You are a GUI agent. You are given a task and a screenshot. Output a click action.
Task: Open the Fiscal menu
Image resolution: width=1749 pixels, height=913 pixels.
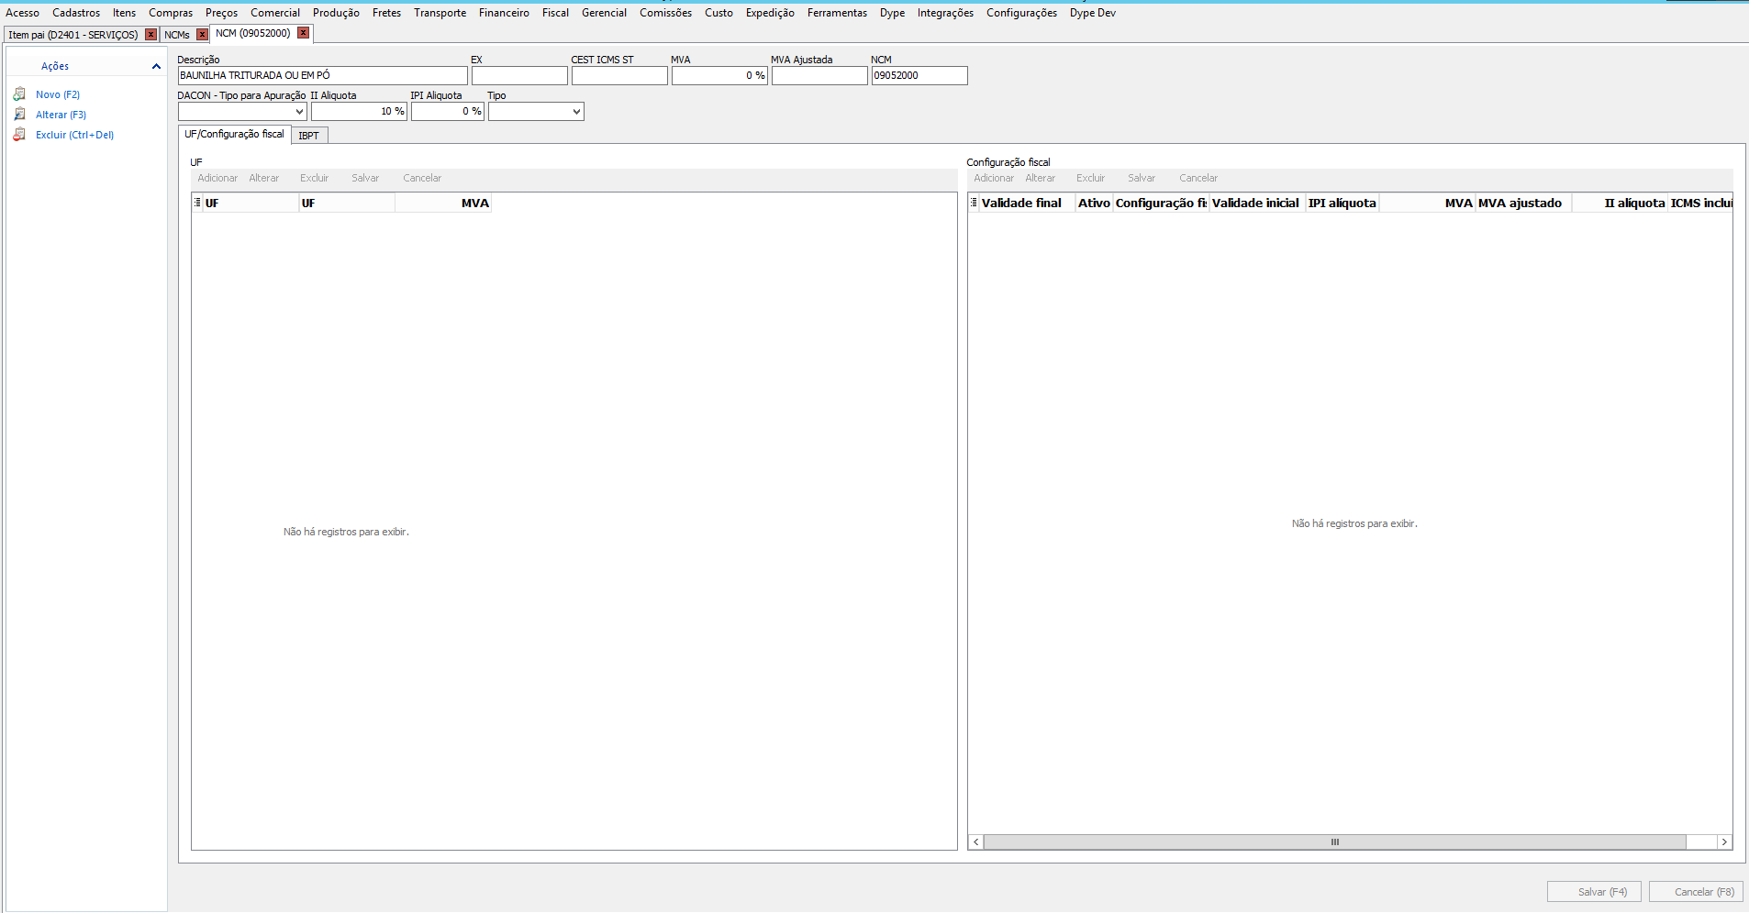(x=555, y=13)
